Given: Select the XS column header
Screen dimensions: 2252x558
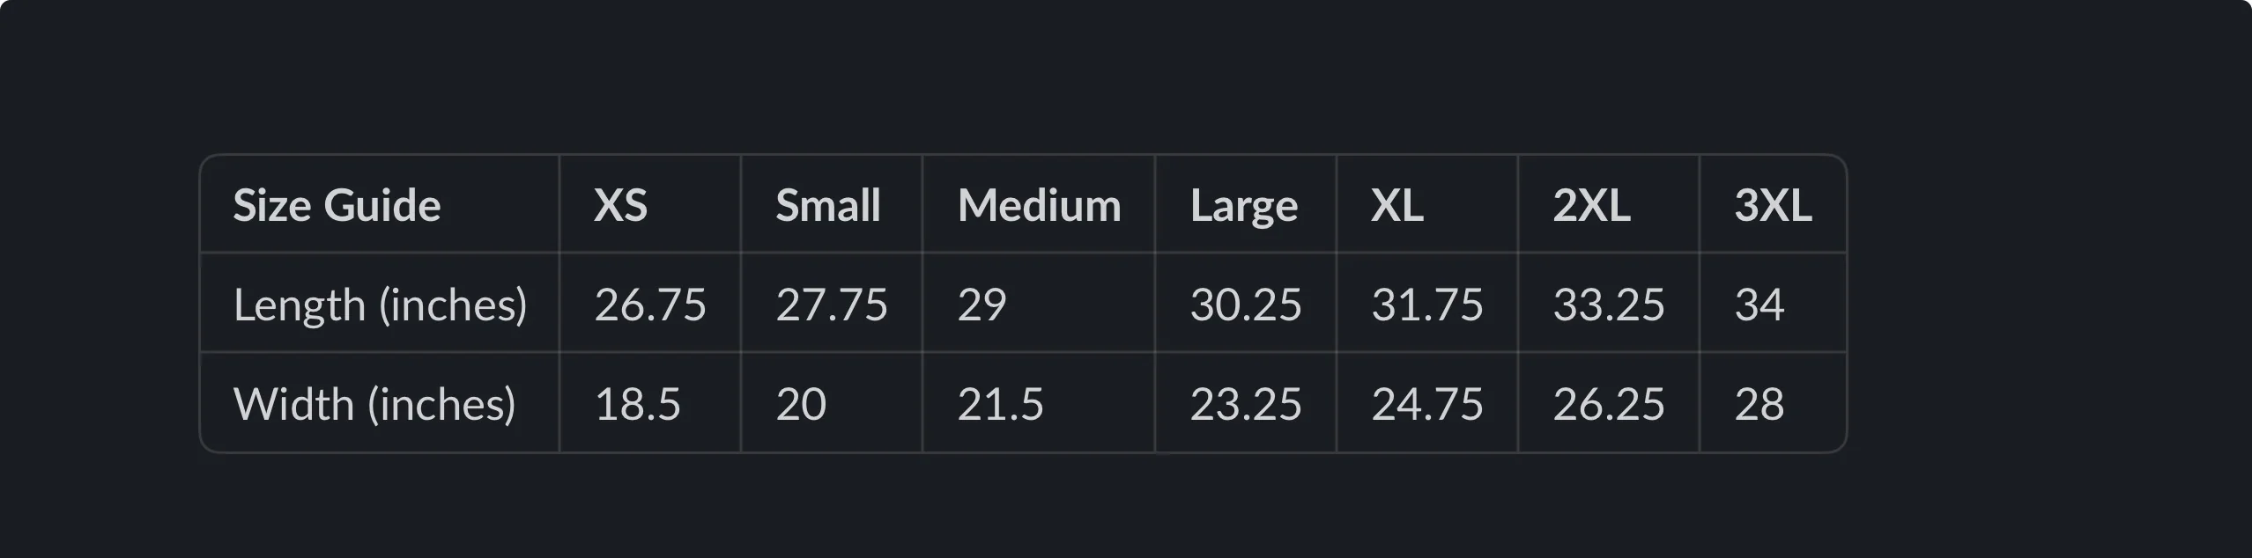Looking at the screenshot, I should coord(650,204).
